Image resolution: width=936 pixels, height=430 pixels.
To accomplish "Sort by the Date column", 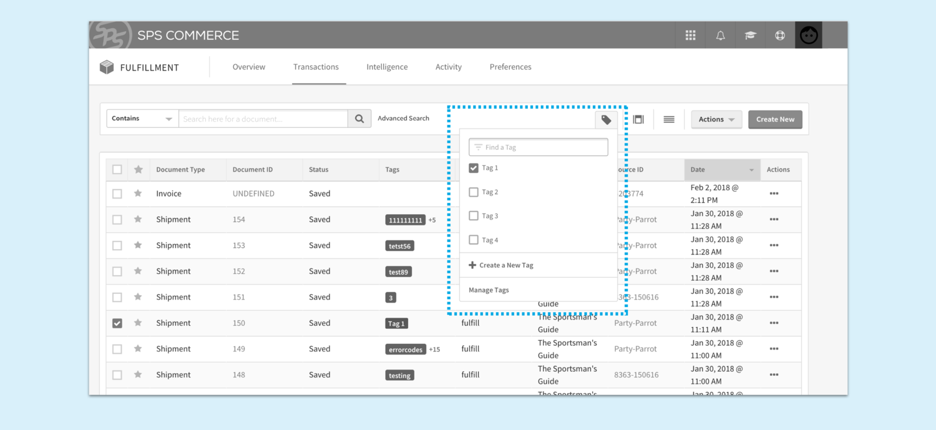I will [722, 169].
